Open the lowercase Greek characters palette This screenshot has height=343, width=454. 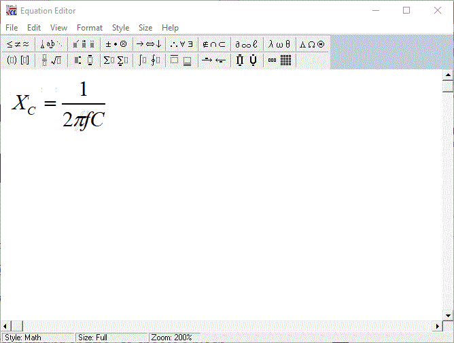(279, 44)
